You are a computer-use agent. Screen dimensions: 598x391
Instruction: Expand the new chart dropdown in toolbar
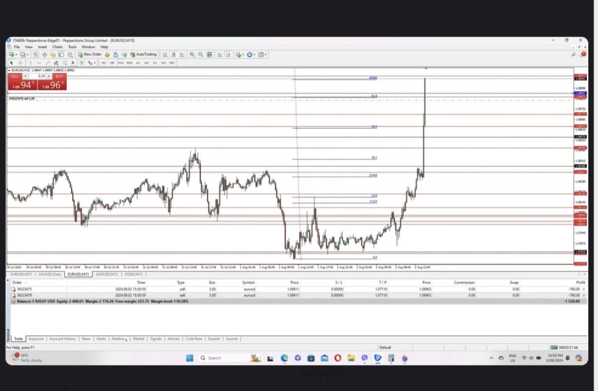click(16, 55)
